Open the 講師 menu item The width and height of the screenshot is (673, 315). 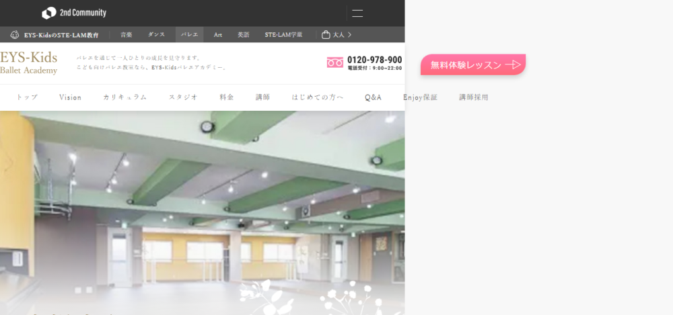[262, 97]
